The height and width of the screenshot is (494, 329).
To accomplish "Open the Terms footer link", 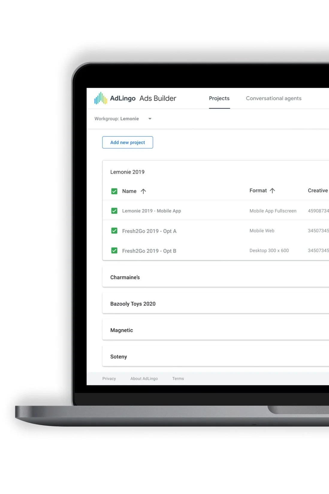I will [x=178, y=379].
